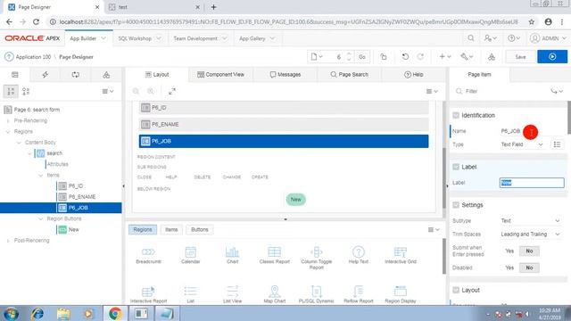This screenshot has height=321, width=571.
Task: Bookmark page with the star icon
Action: (x=532, y=21)
